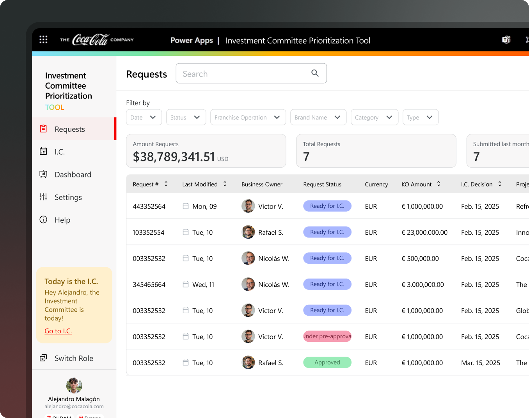Click the Currency column header
The width and height of the screenshot is (529, 418).
pyautogui.click(x=376, y=184)
